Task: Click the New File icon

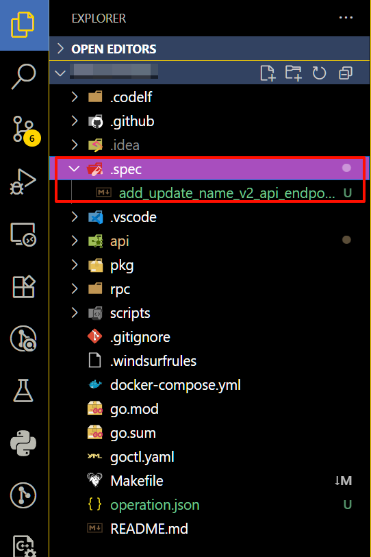Action: click(x=268, y=73)
